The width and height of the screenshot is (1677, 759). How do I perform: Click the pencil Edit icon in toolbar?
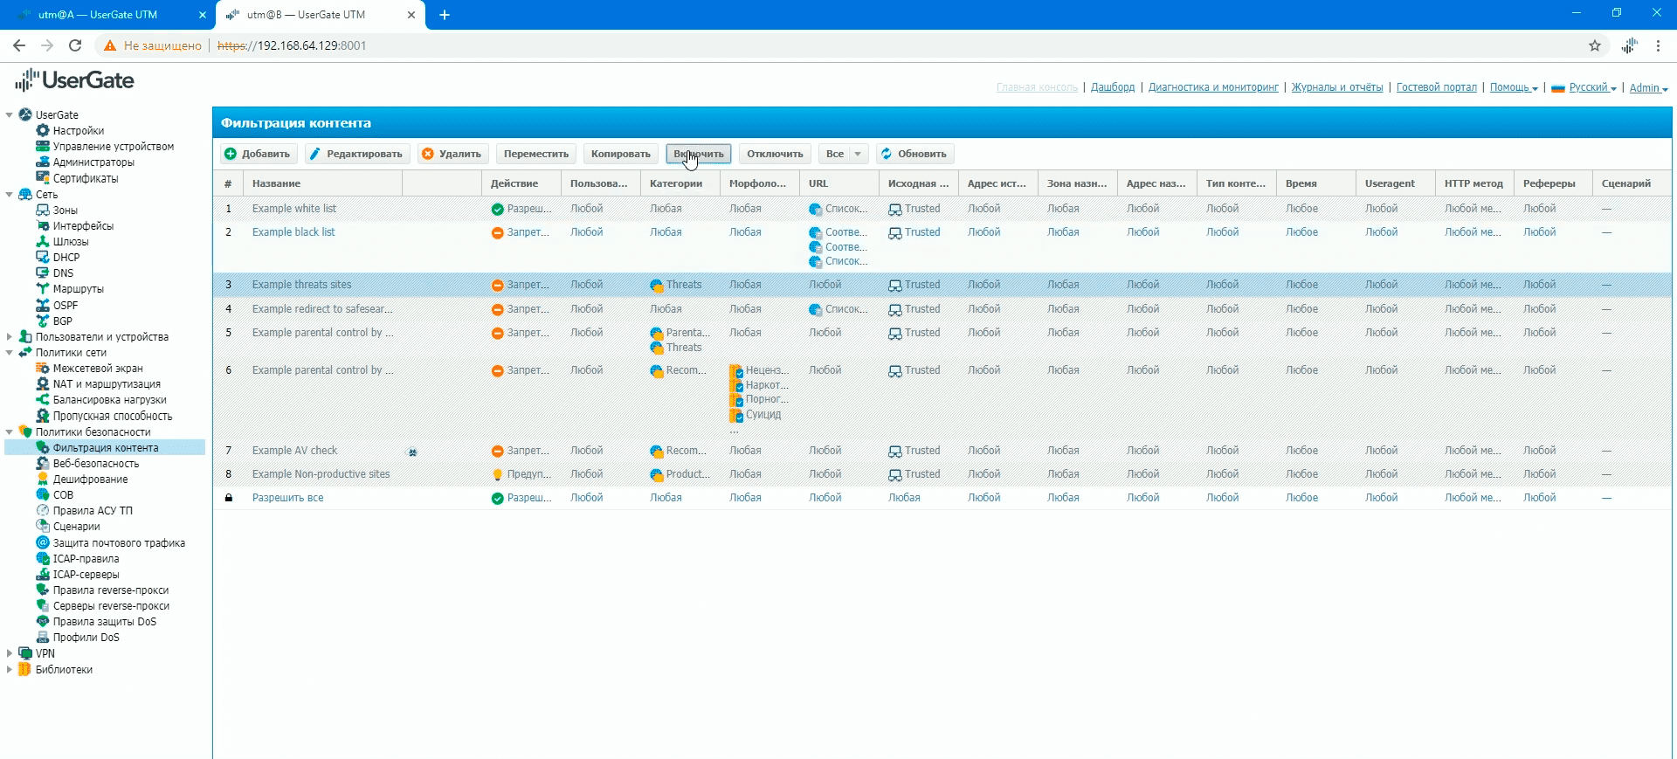(315, 154)
